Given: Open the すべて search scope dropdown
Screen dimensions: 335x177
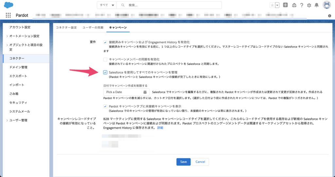Looking at the screenshot, I should click(x=107, y=5).
